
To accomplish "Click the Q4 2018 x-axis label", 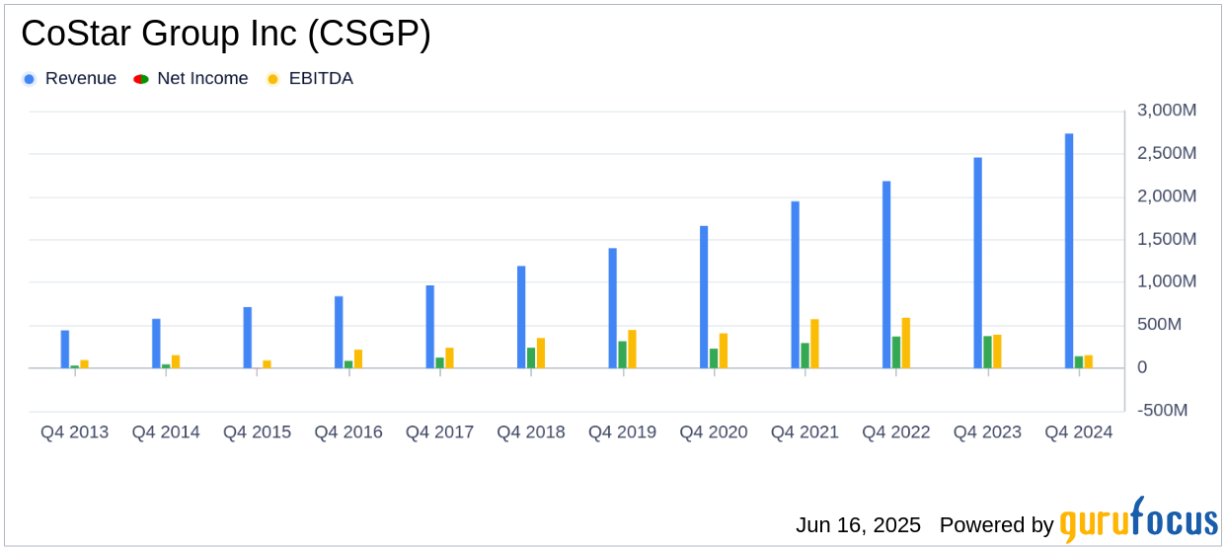I will click(531, 432).
